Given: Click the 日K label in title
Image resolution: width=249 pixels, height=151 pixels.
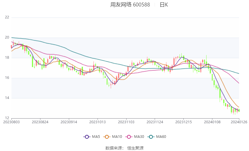Looking at the screenshot, I should click(x=164, y=5).
